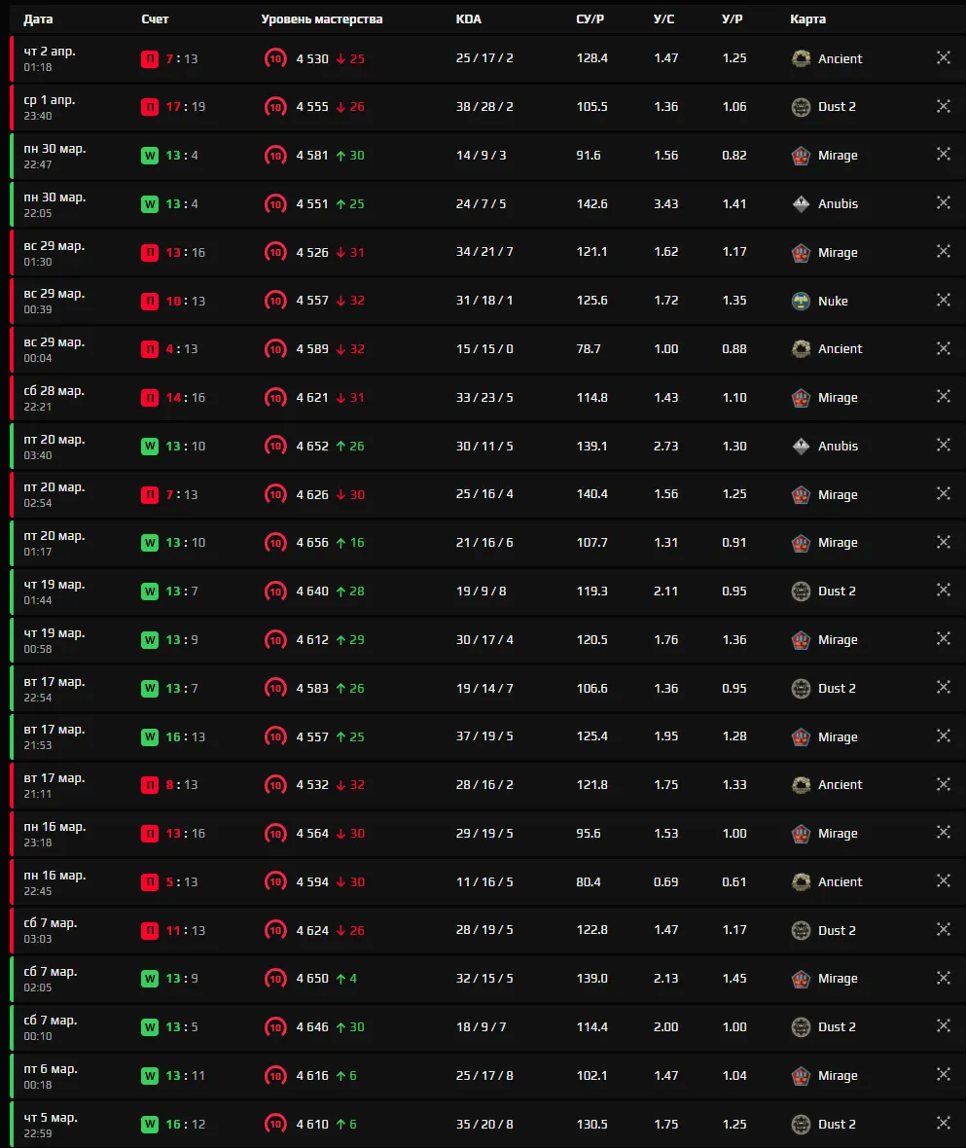Click the green W win badge on пн 30 мар 22:47

148,156
